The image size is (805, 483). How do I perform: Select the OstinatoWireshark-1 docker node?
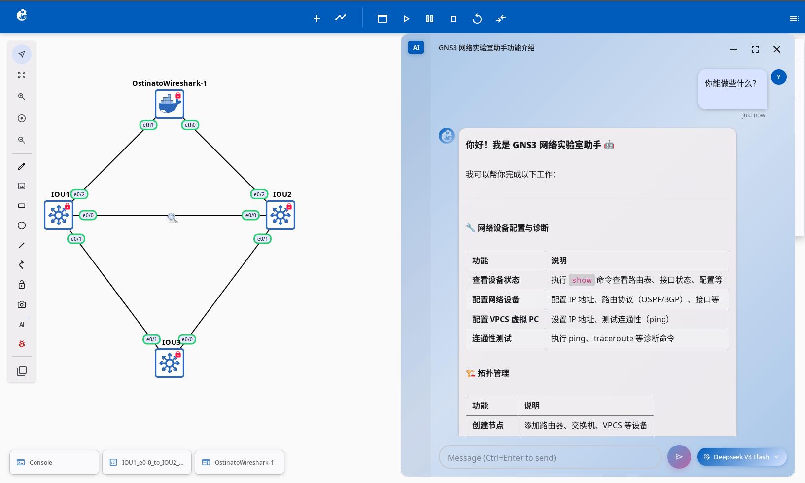[170, 104]
